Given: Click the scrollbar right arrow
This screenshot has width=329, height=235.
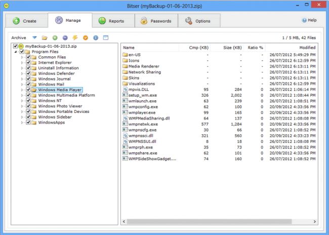Looking at the screenshot, I should [x=314, y=221].
